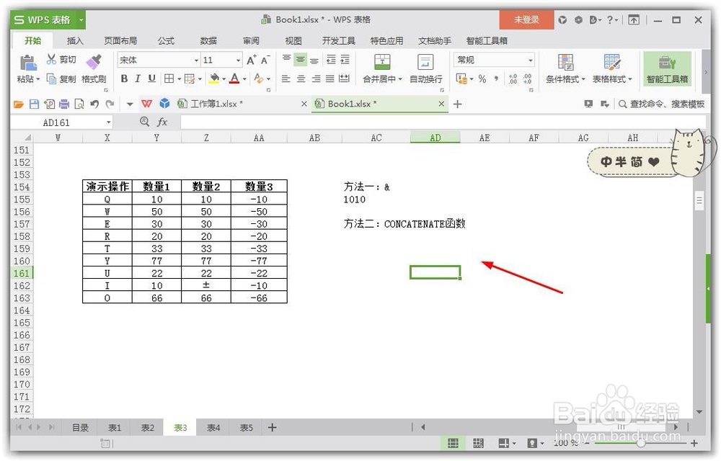Toggle center alignment
The image size is (721, 461).
point(301,79)
